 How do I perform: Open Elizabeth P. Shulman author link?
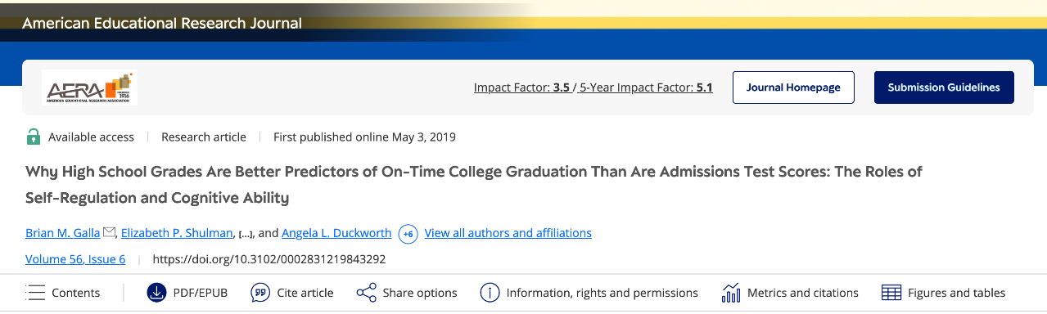point(176,233)
